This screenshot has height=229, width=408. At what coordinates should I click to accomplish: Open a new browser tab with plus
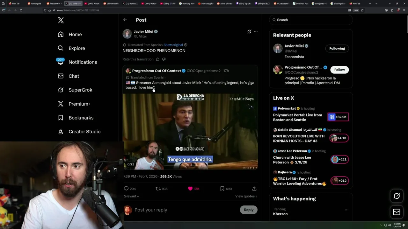[x=370, y=3]
